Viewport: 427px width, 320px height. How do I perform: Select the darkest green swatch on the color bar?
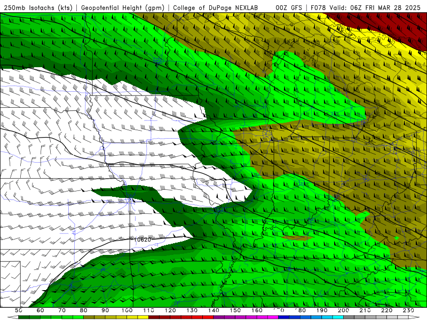click(24, 317)
